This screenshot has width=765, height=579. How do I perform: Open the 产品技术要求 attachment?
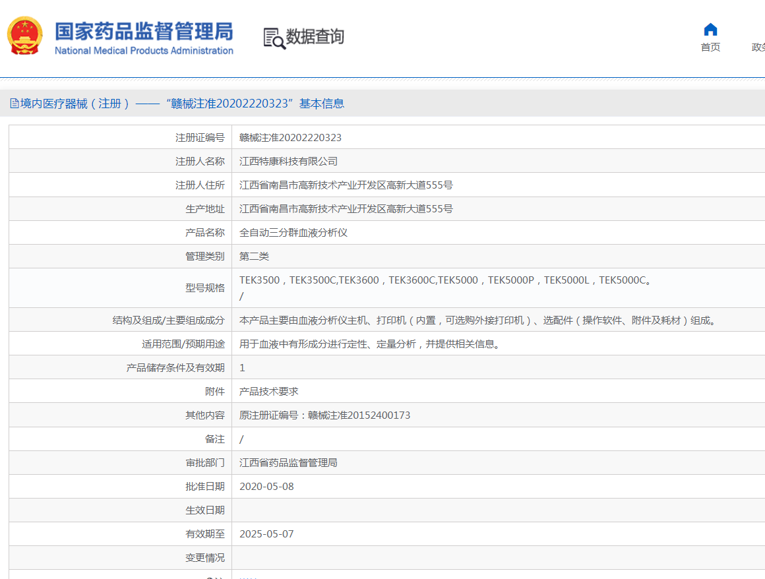[269, 391]
